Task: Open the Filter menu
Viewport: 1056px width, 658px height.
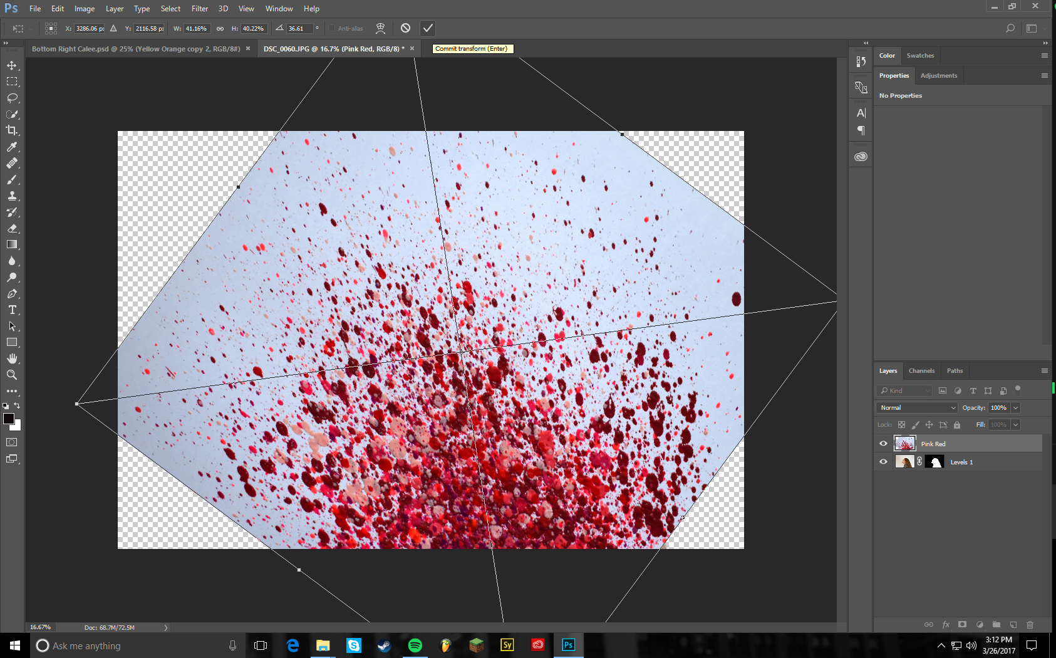Action: coord(200,9)
